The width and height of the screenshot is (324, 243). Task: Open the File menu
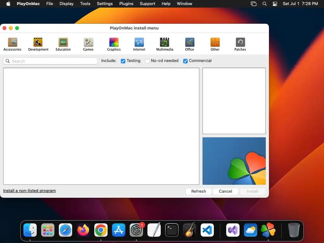tap(50, 4)
